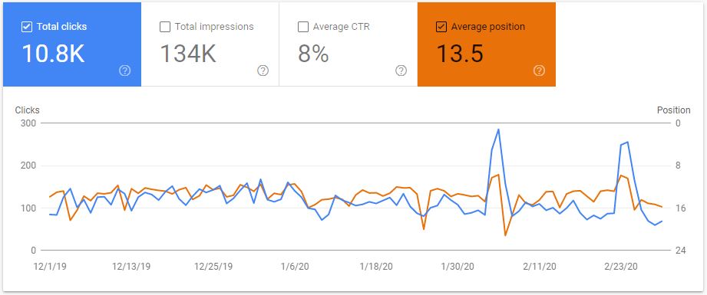Viewport: 707px width, 295px height.
Task: Click the lowest orange position dip in February
Action: (505, 235)
